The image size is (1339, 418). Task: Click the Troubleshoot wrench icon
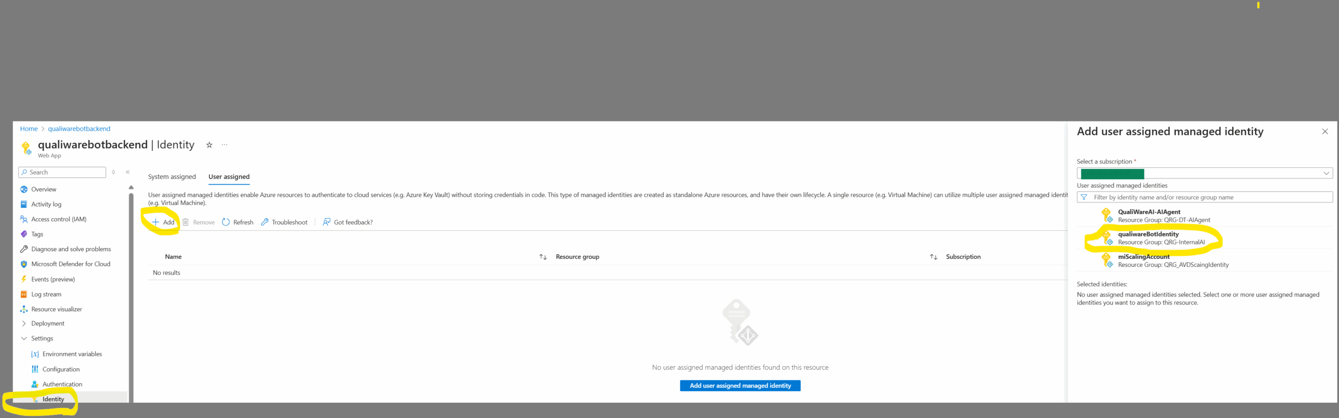[265, 222]
